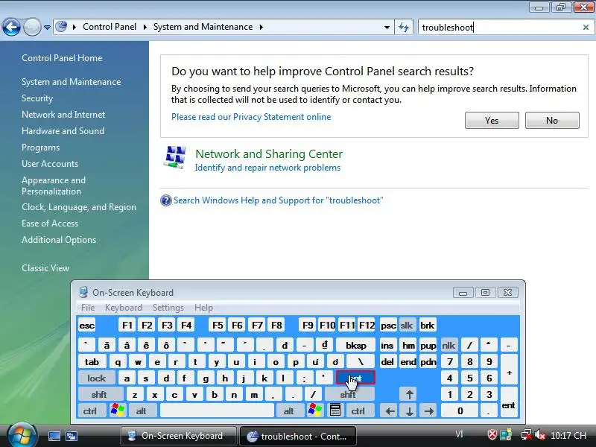Toggle the left shft key
Viewport: 596px width, 447px height.
point(101,395)
